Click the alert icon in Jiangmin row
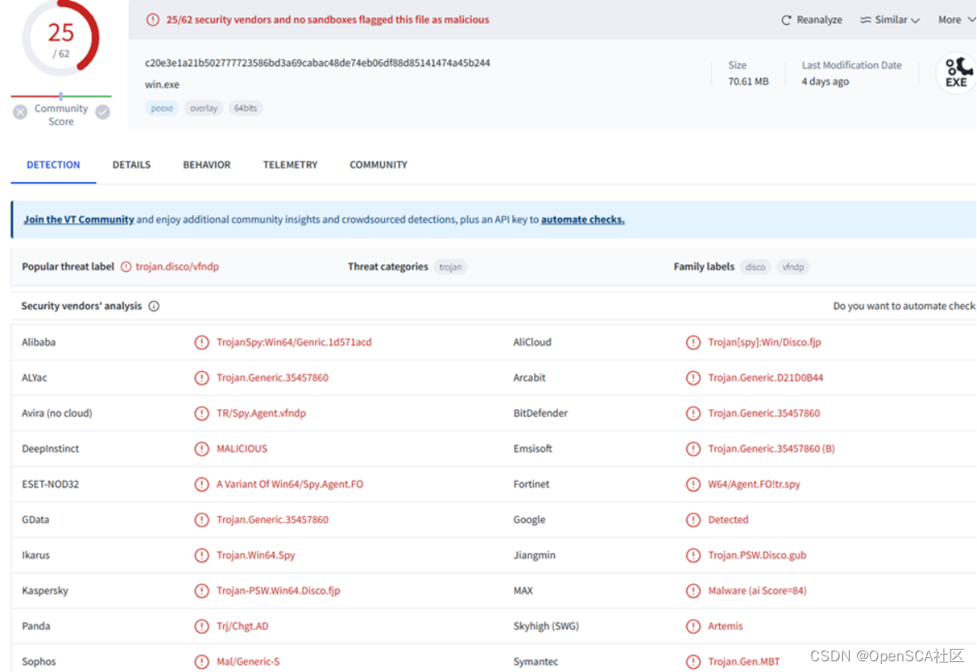The height and width of the screenshot is (672, 977). (693, 555)
